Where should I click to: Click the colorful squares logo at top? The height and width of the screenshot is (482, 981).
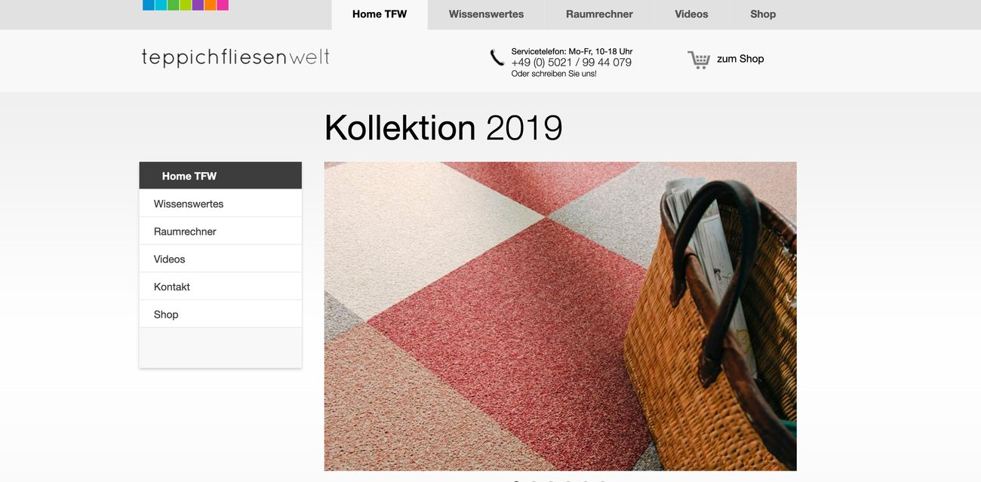pos(186,5)
